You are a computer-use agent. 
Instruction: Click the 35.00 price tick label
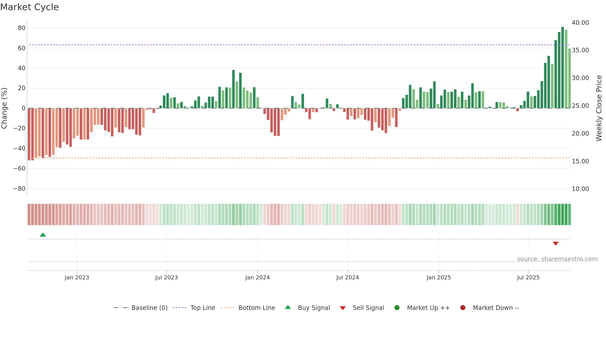click(580, 50)
